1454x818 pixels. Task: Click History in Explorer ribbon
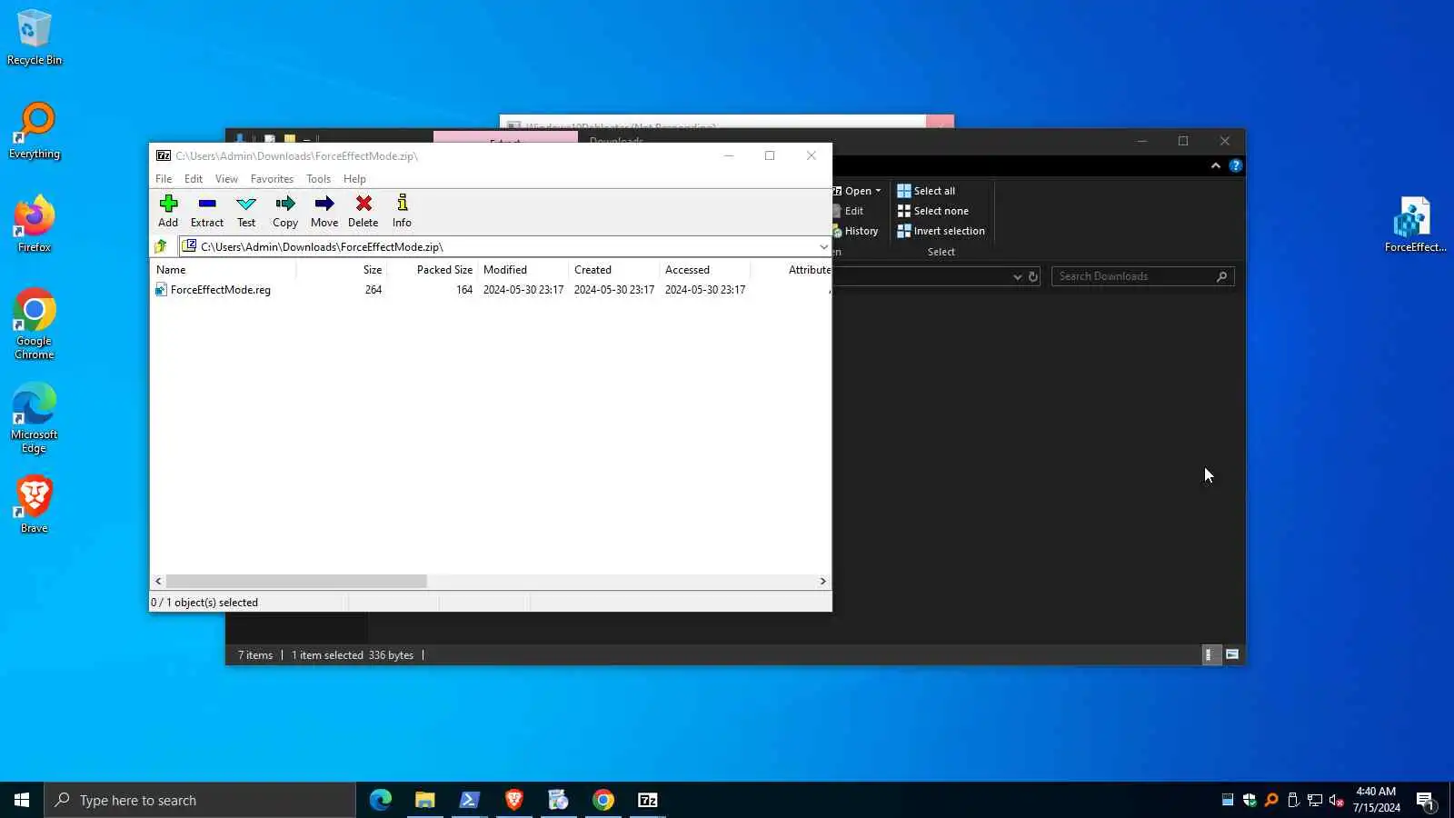point(856,231)
